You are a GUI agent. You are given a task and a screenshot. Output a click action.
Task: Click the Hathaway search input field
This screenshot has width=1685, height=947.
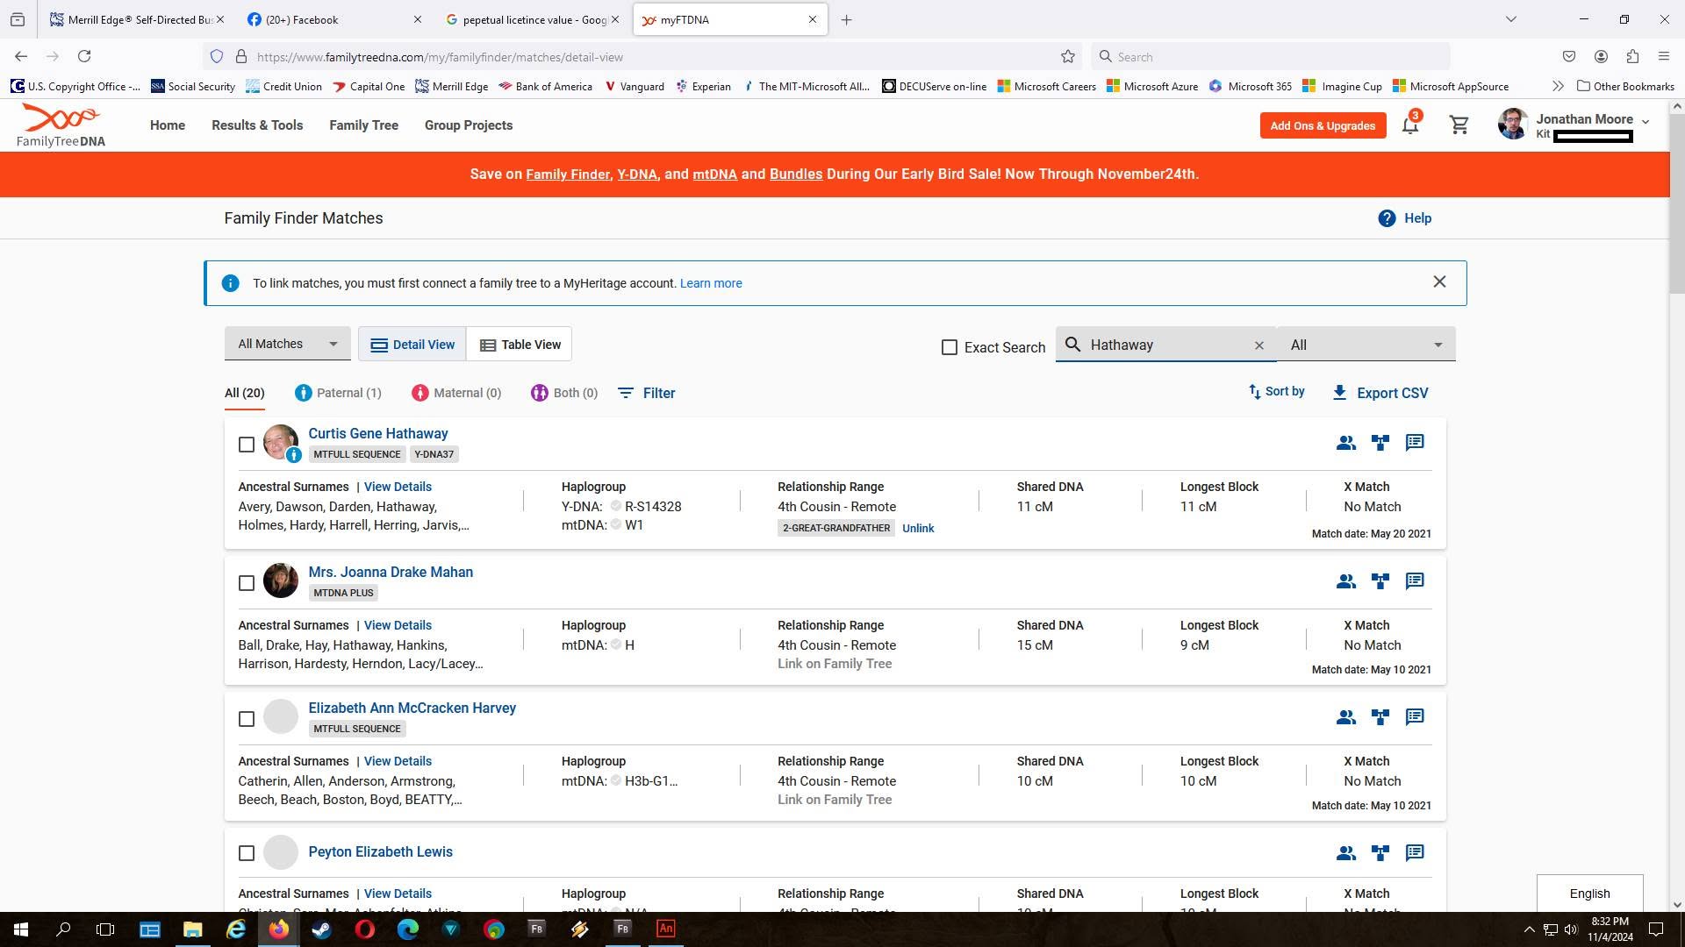tap(1167, 345)
